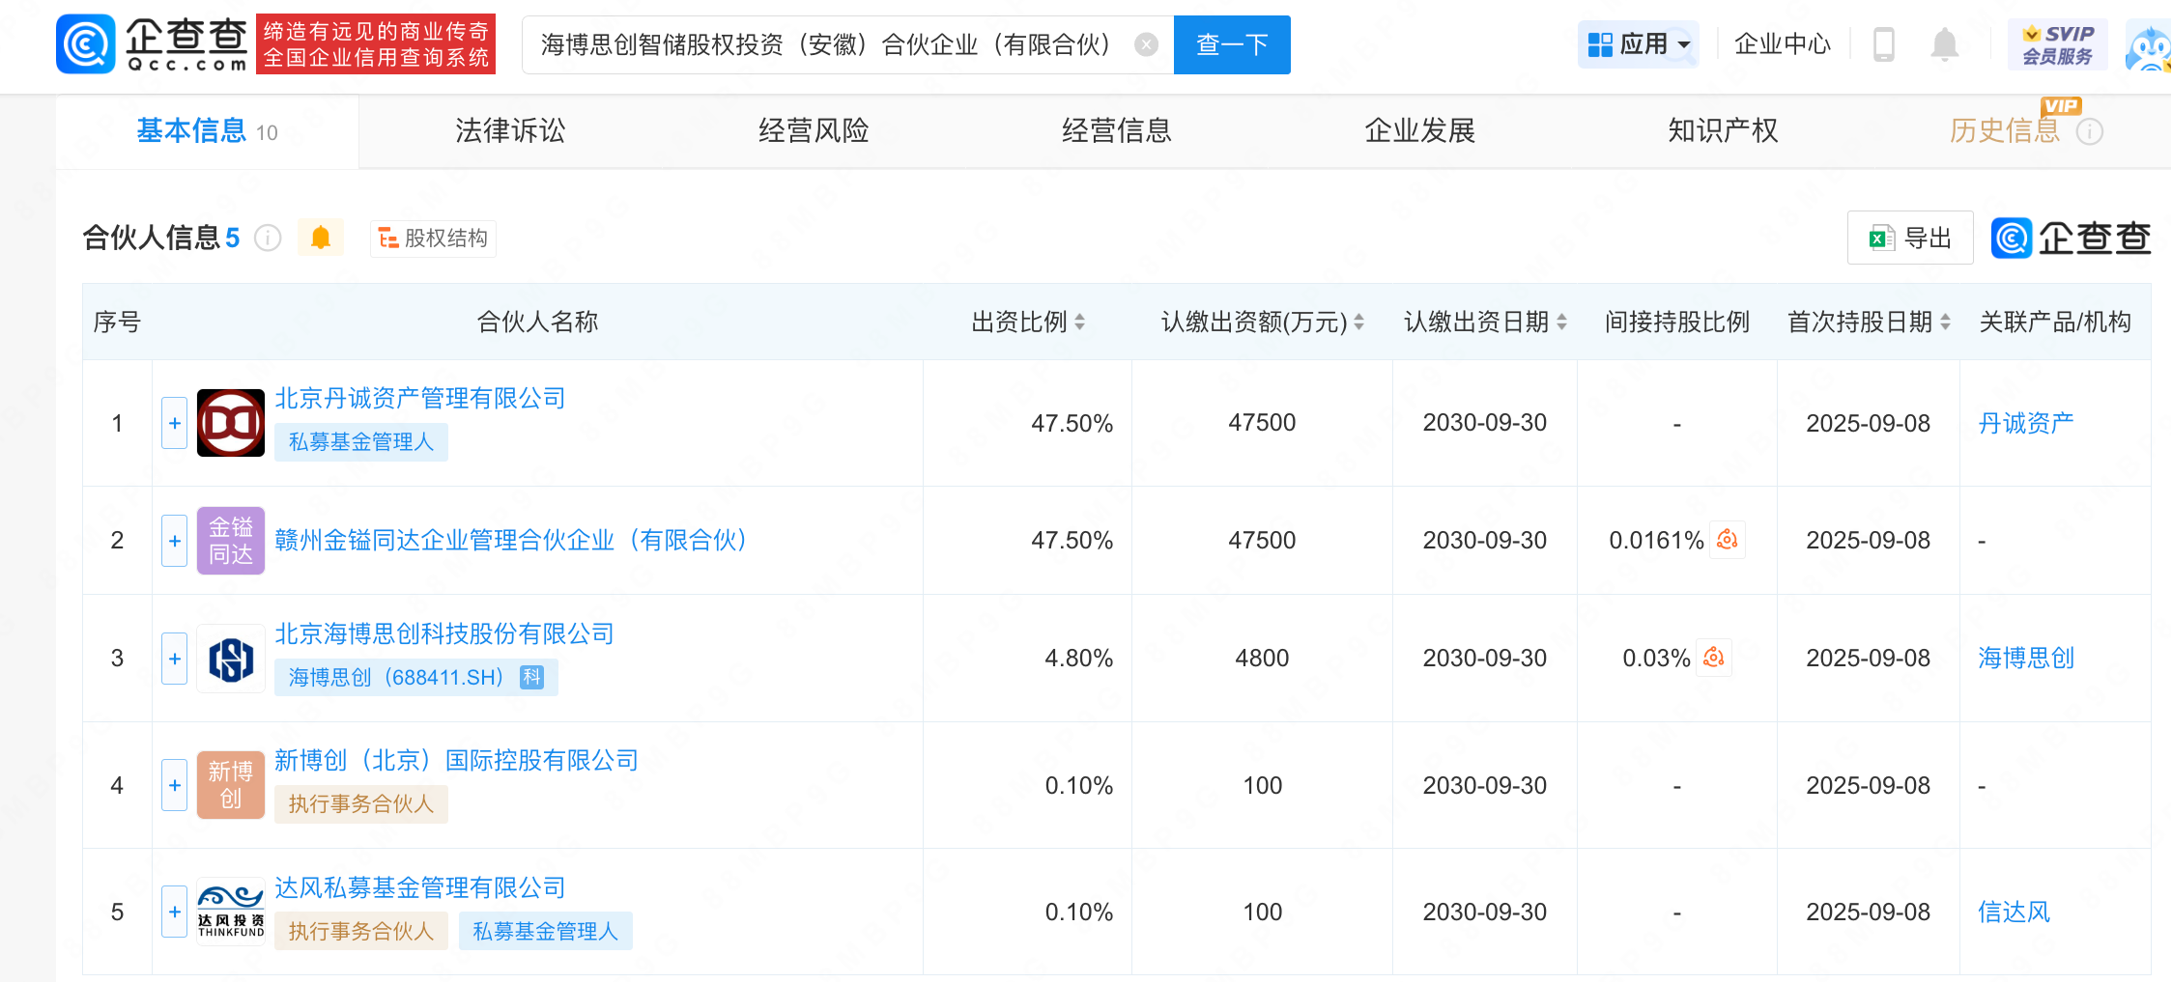The image size is (2172, 983).
Task: Click 执行事务合伙人 tag under 新博创
Action: coord(361,803)
